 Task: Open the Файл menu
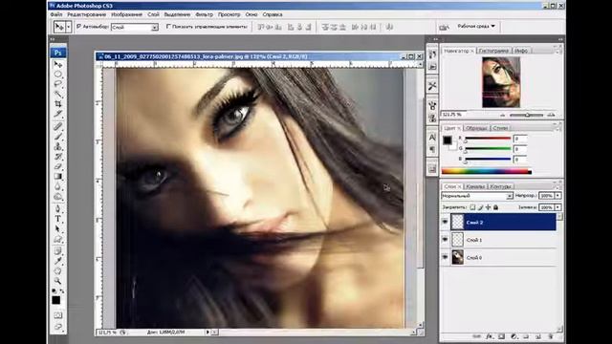56,14
